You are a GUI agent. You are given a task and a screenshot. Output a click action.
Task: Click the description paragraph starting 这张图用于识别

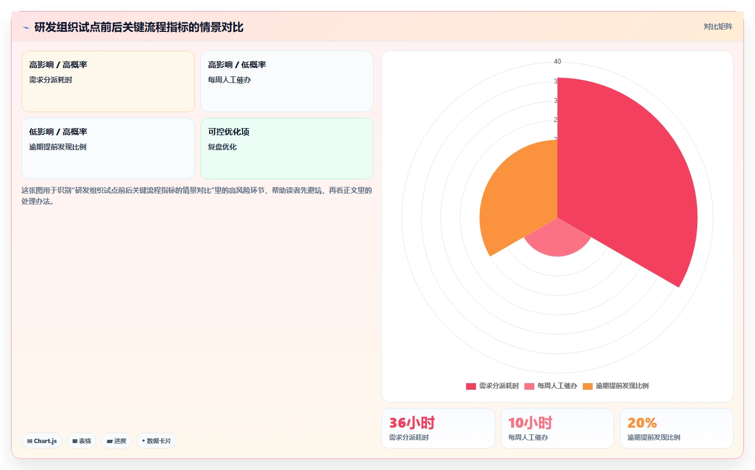(x=197, y=196)
